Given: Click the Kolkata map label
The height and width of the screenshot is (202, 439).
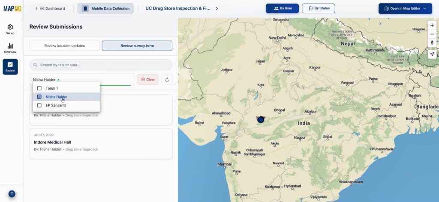Looking at the screenshot, I should (412, 119).
